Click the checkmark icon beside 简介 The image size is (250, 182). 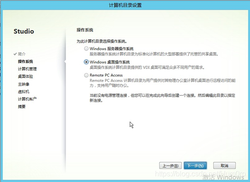tap(15, 54)
